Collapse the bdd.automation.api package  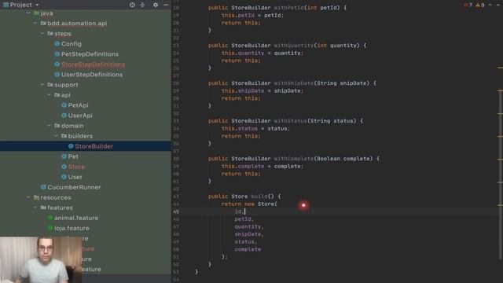pyautogui.click(x=35, y=24)
